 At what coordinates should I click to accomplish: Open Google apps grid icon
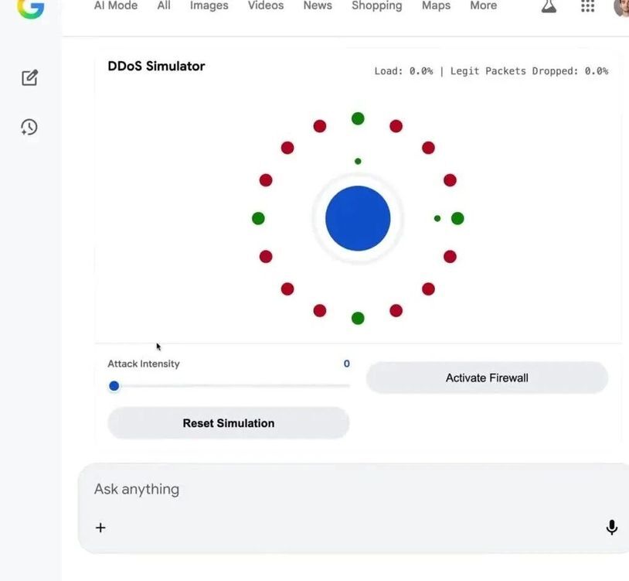(588, 6)
